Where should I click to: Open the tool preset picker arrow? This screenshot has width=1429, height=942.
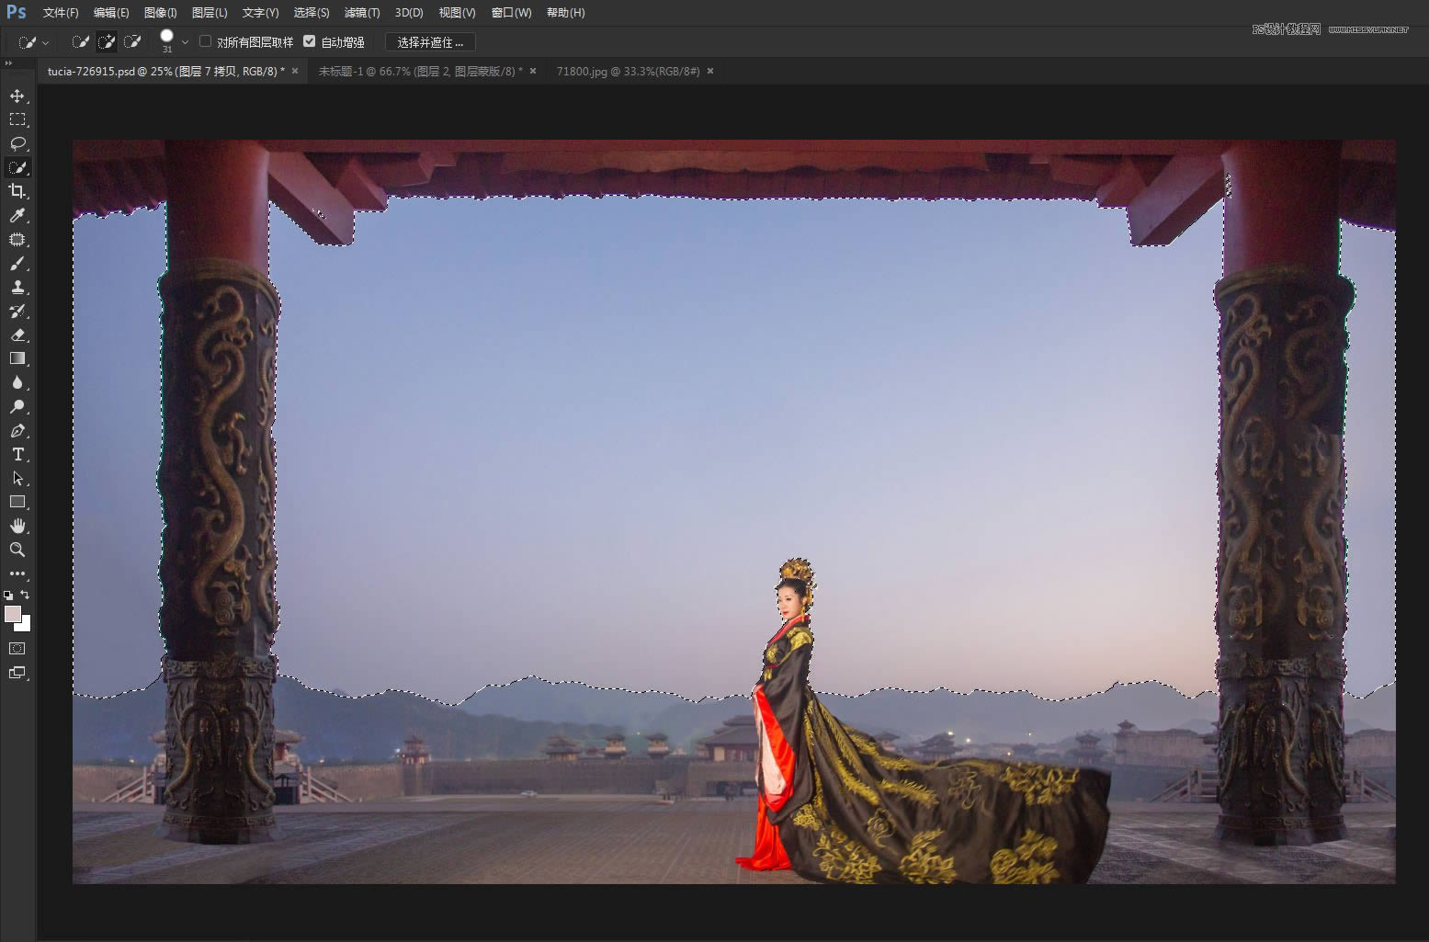tap(45, 42)
